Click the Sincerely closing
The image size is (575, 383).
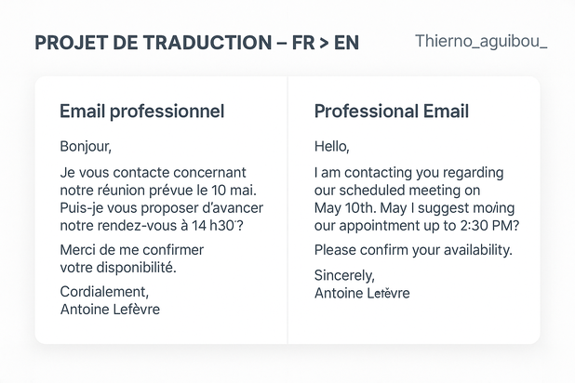[344, 275]
